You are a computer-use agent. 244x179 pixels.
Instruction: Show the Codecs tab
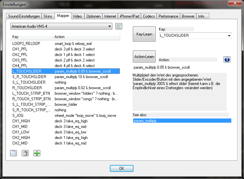149,16
